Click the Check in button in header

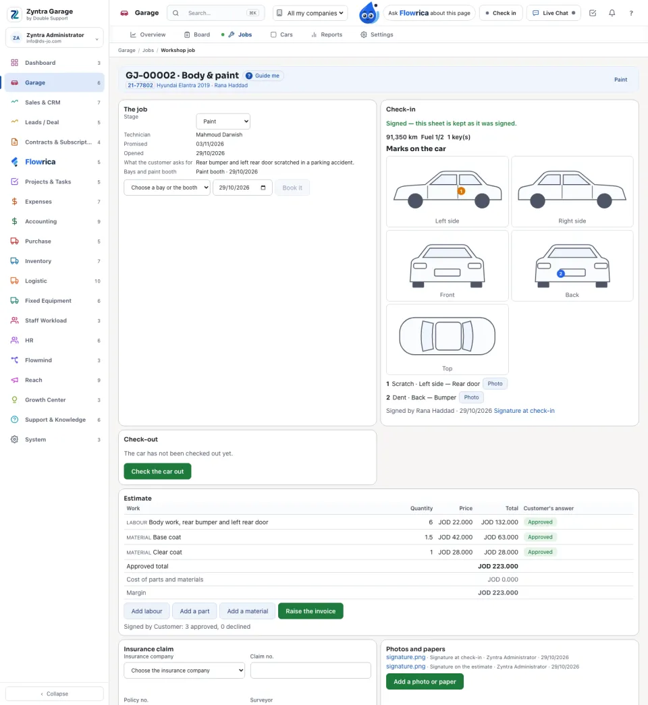[x=501, y=13]
